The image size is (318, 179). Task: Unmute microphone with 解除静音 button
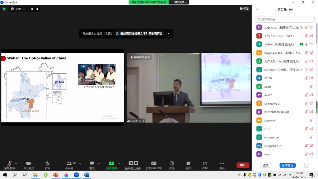coord(10,163)
